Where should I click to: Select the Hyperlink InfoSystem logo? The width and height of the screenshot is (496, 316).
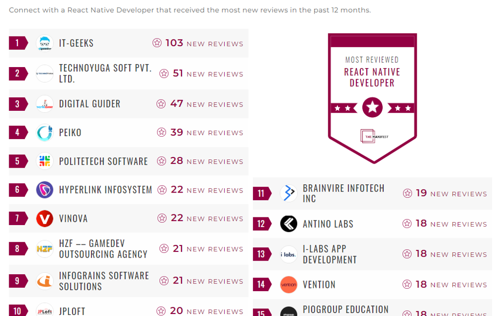pos(45,190)
